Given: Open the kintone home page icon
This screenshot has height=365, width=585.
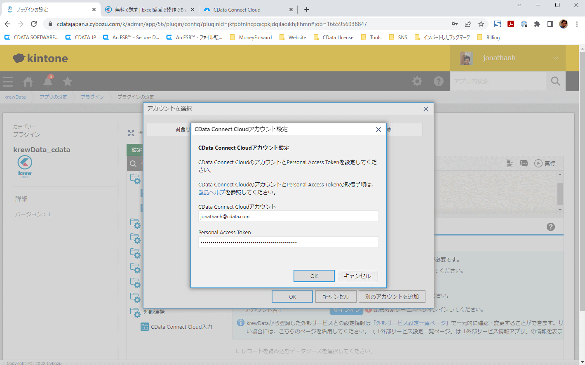Looking at the screenshot, I should coord(28,82).
